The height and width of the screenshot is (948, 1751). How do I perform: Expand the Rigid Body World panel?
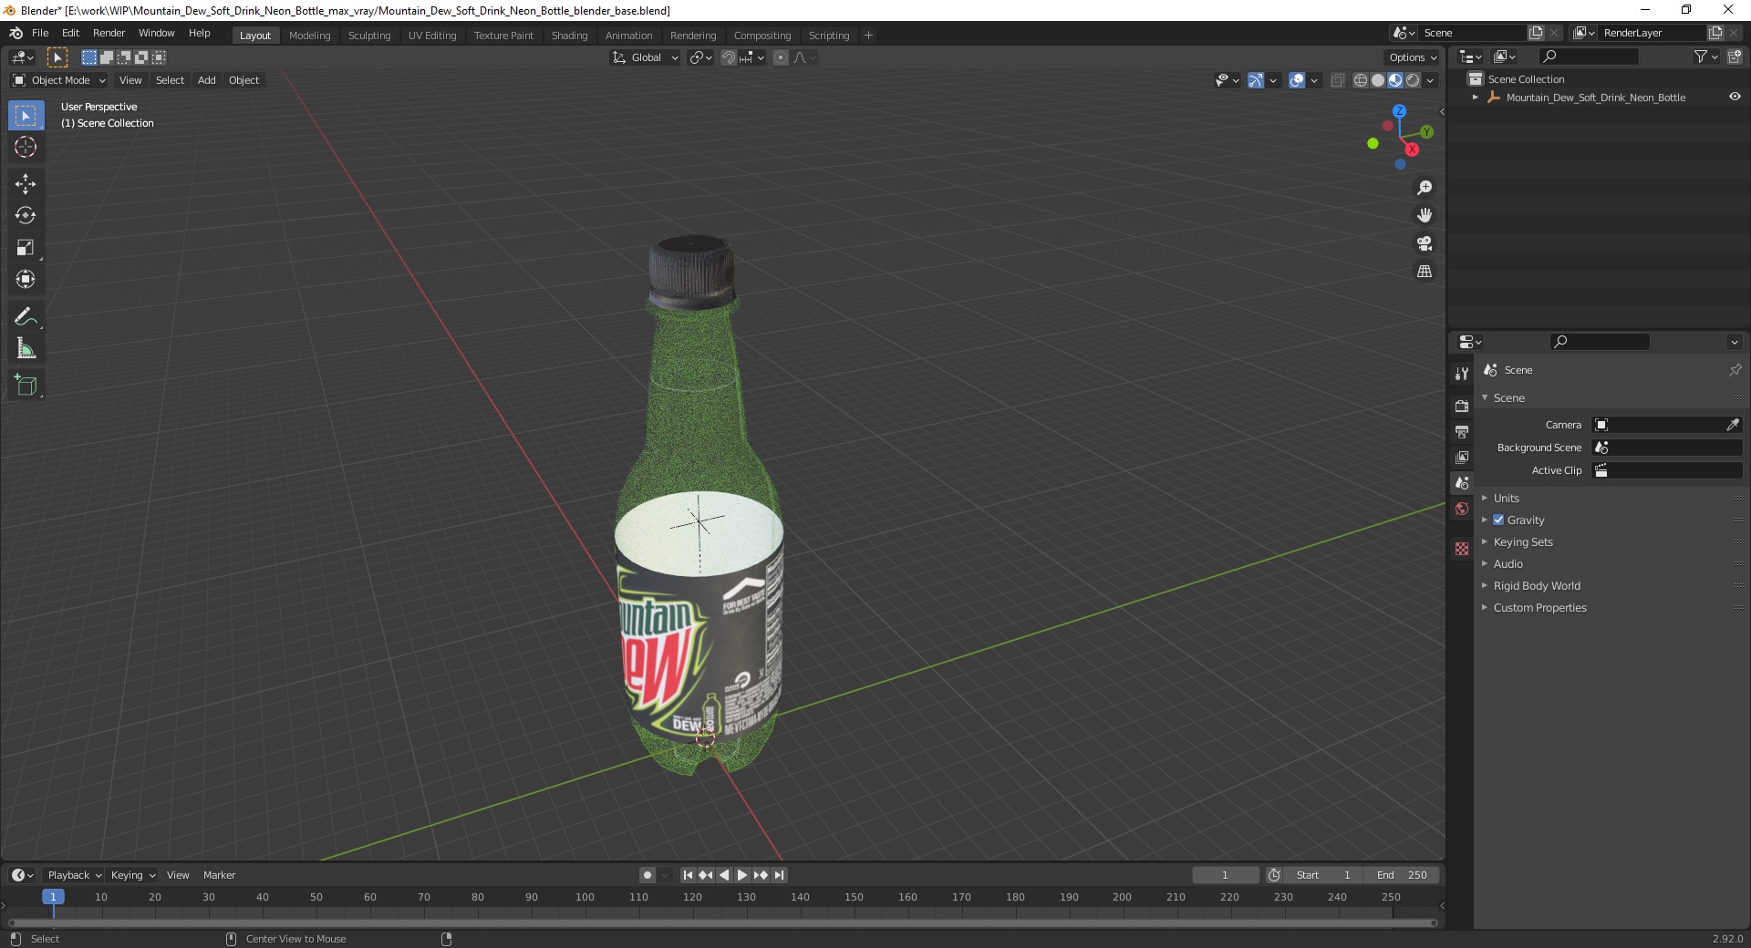point(1537,585)
